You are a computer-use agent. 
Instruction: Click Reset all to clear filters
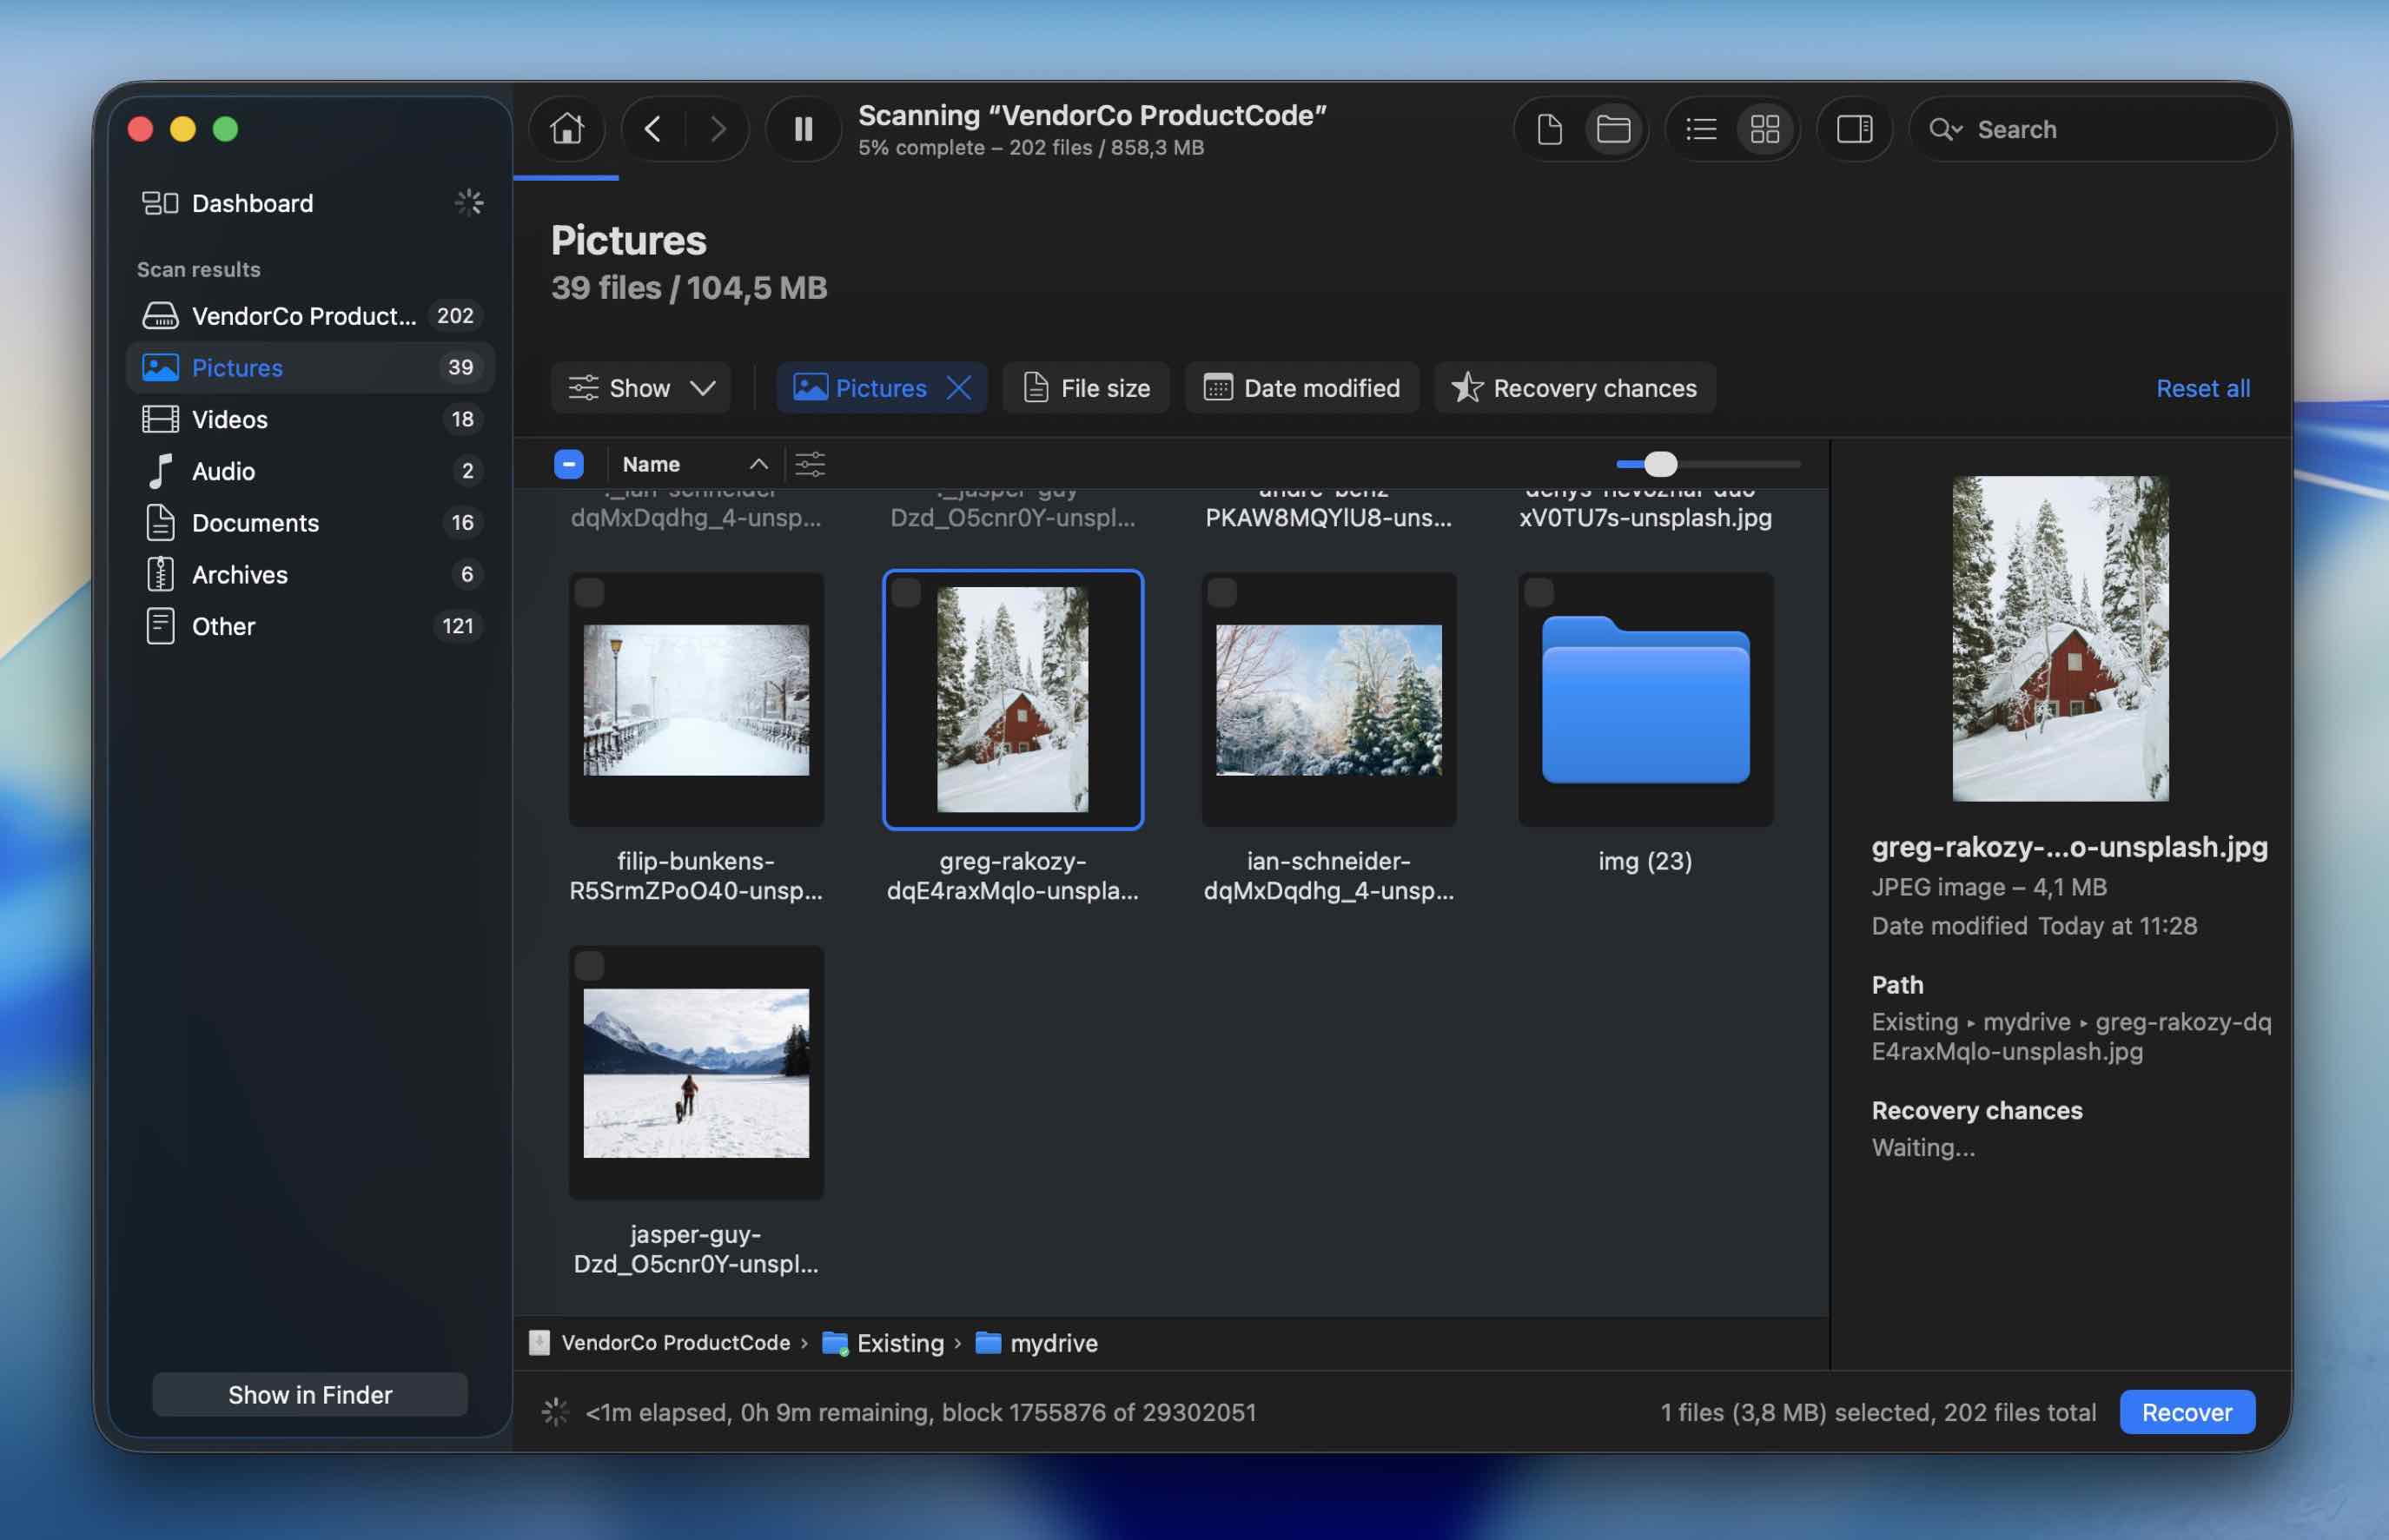(x=2203, y=388)
